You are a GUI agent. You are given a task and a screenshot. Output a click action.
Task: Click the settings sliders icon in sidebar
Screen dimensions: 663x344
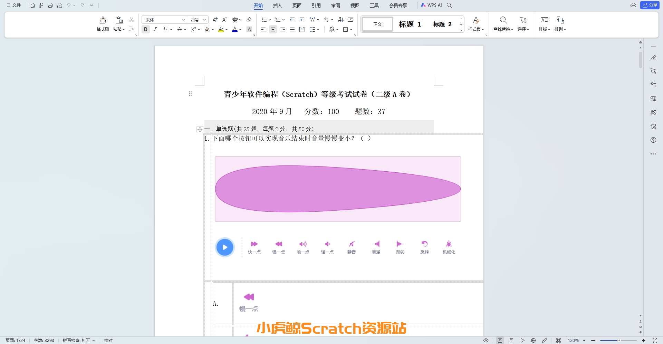click(653, 85)
